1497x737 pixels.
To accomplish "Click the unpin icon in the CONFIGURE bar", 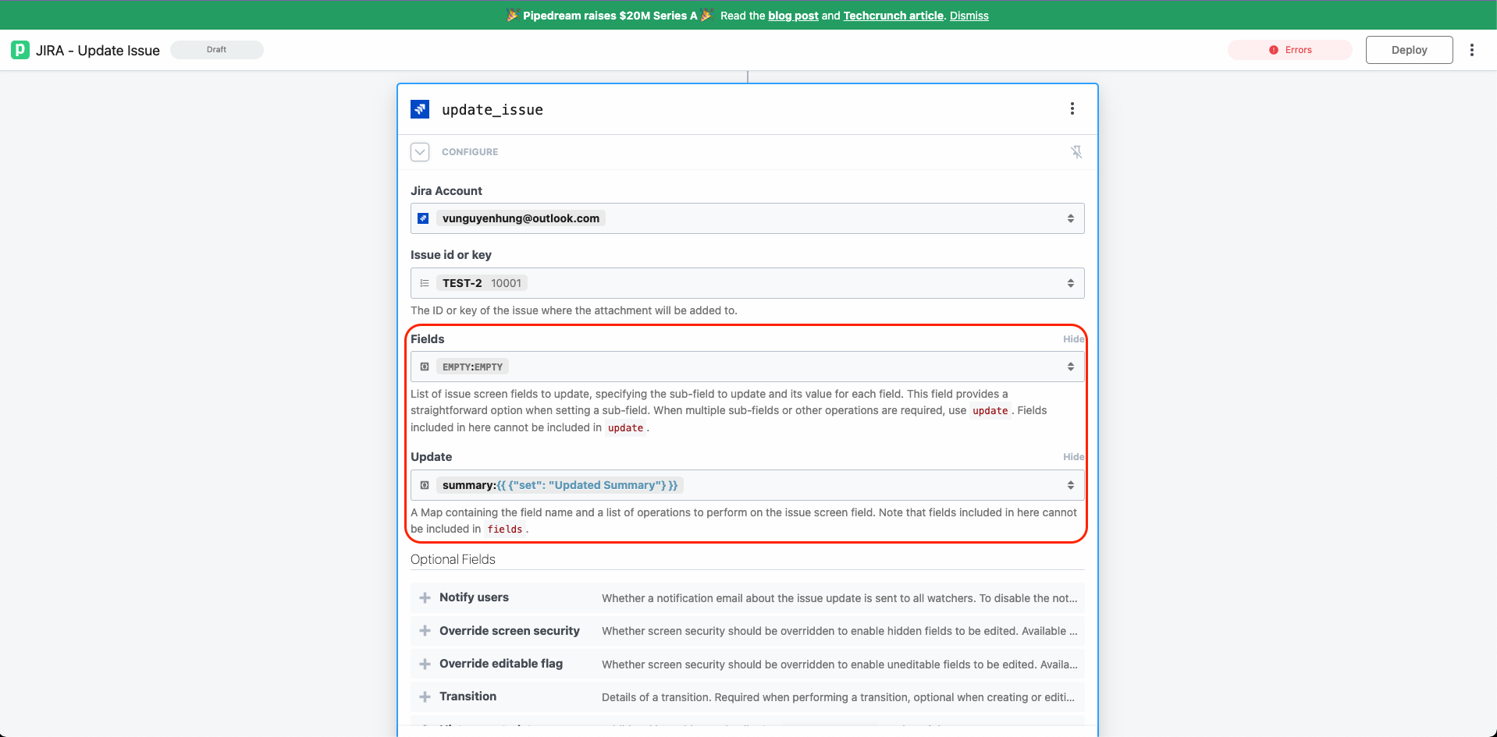I will pyautogui.click(x=1076, y=151).
